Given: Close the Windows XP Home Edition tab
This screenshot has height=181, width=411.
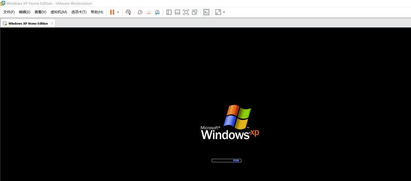Looking at the screenshot, I should coord(52,24).
